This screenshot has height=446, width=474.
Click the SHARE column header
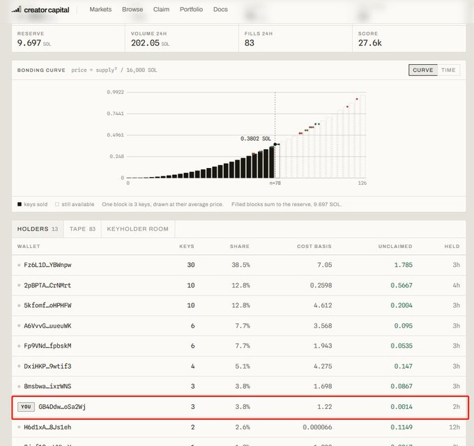pyautogui.click(x=240, y=246)
